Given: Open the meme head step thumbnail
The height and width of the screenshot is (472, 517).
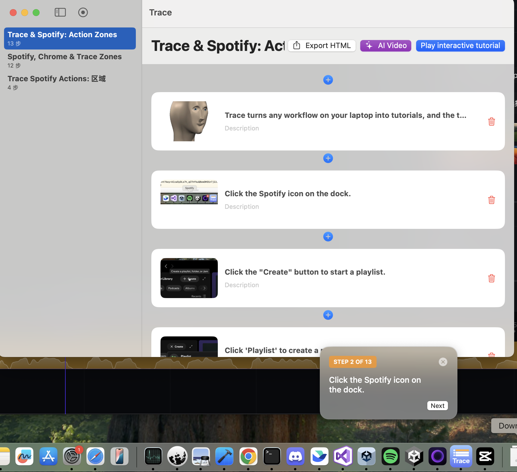Looking at the screenshot, I should click(189, 121).
